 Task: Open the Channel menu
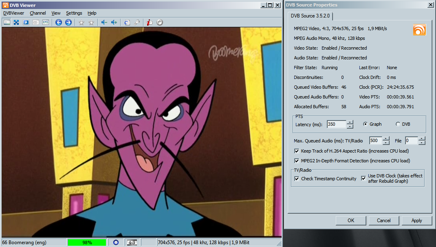38,13
